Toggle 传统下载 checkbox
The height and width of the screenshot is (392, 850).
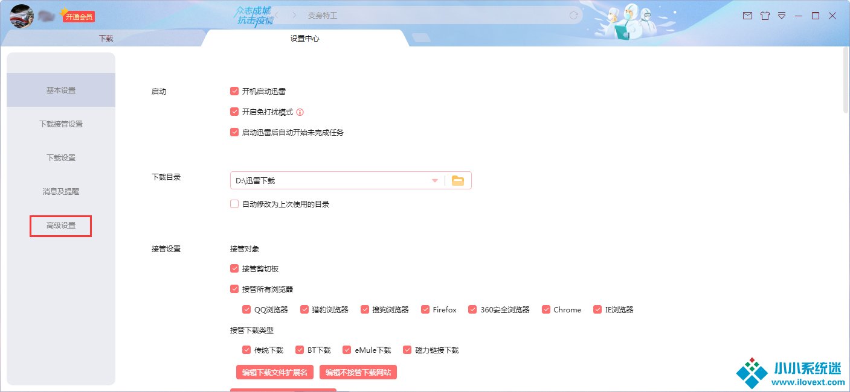coord(246,350)
